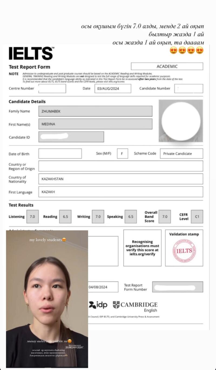The image size is (216, 370).
Task: Tap the 26 ИЮНЯ 2024 Г. date label
Action: [75, 347]
